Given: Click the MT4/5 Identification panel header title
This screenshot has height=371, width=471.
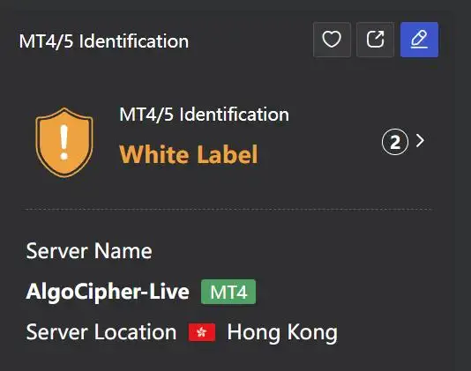Looking at the screenshot, I should [104, 41].
